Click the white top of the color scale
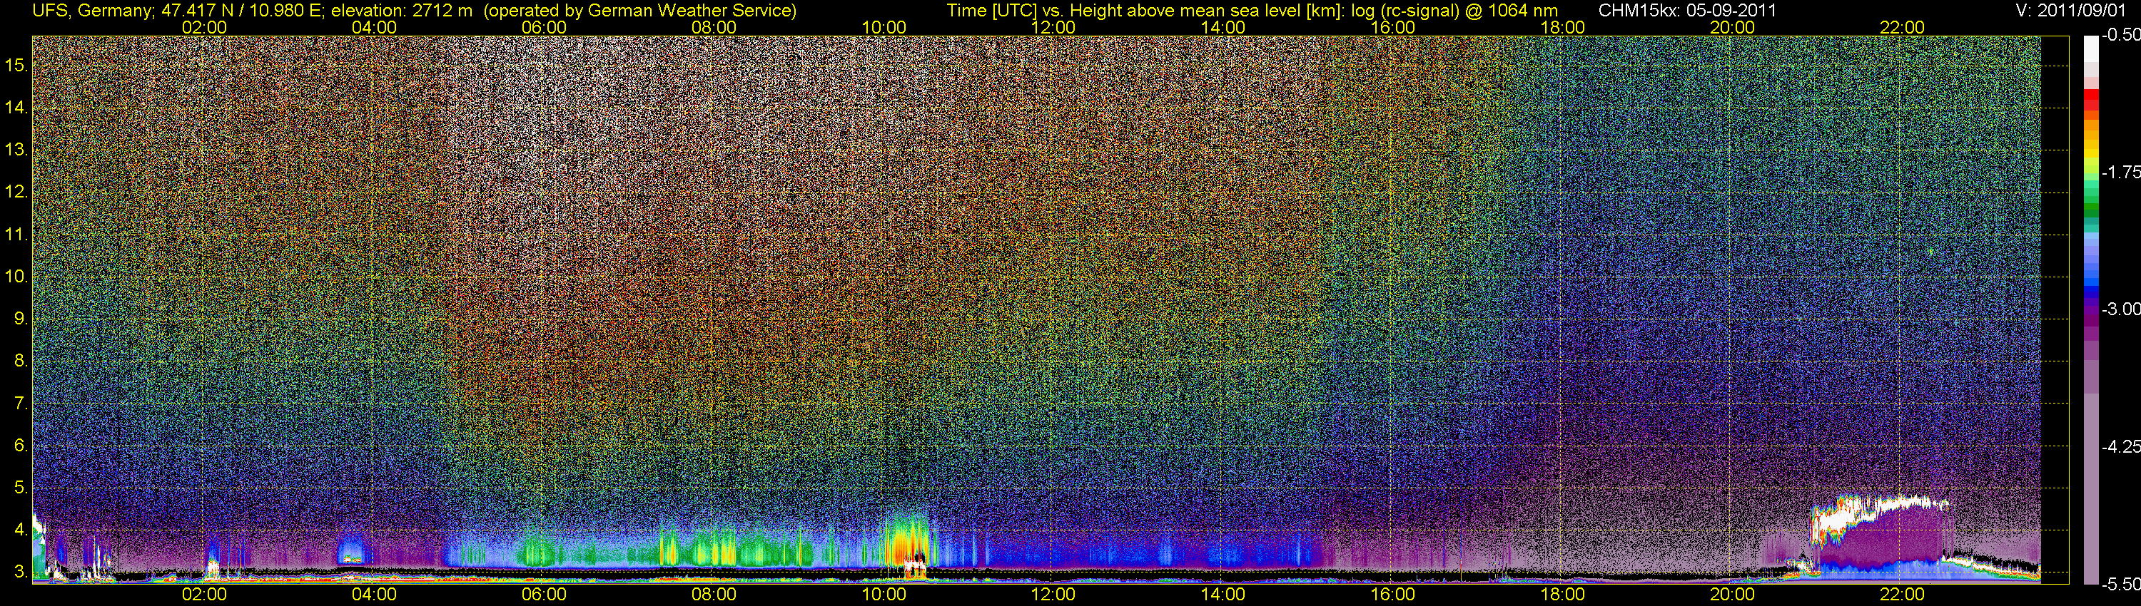The height and width of the screenshot is (606, 2141). pyautogui.click(x=2090, y=50)
